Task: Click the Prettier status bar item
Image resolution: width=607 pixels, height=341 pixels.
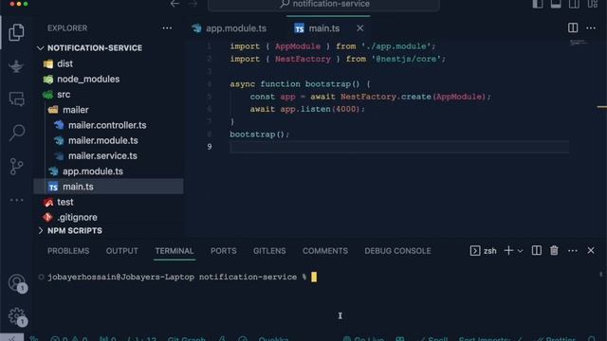Action: tap(556, 338)
